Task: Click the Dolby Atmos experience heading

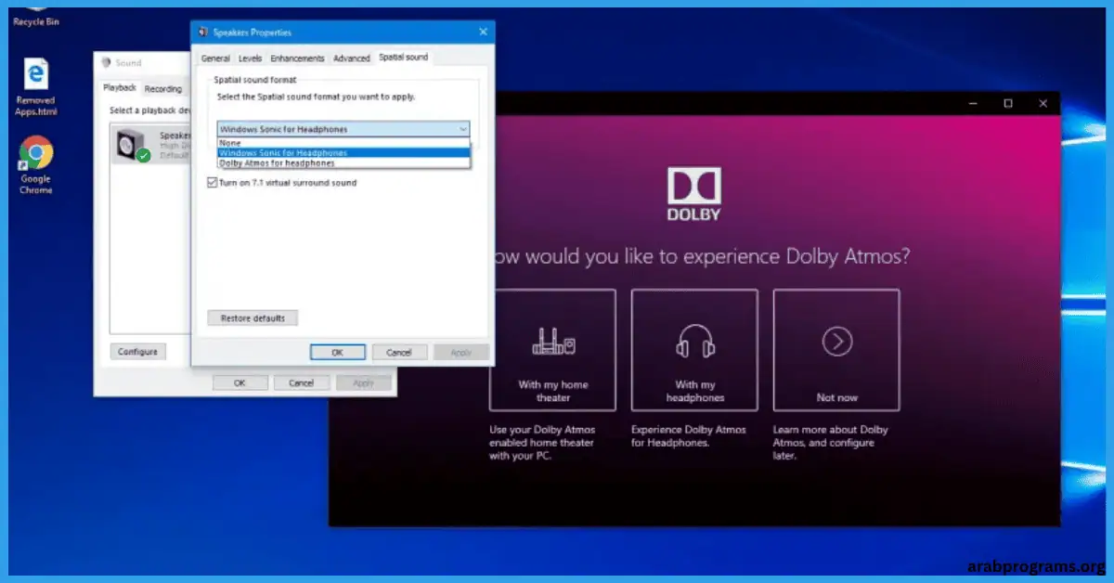Action: (702, 256)
